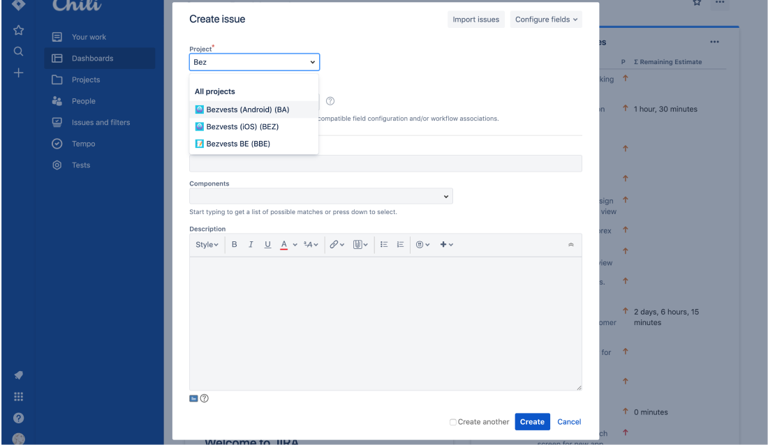Open the apps grid icon at bottom left

tap(18, 396)
